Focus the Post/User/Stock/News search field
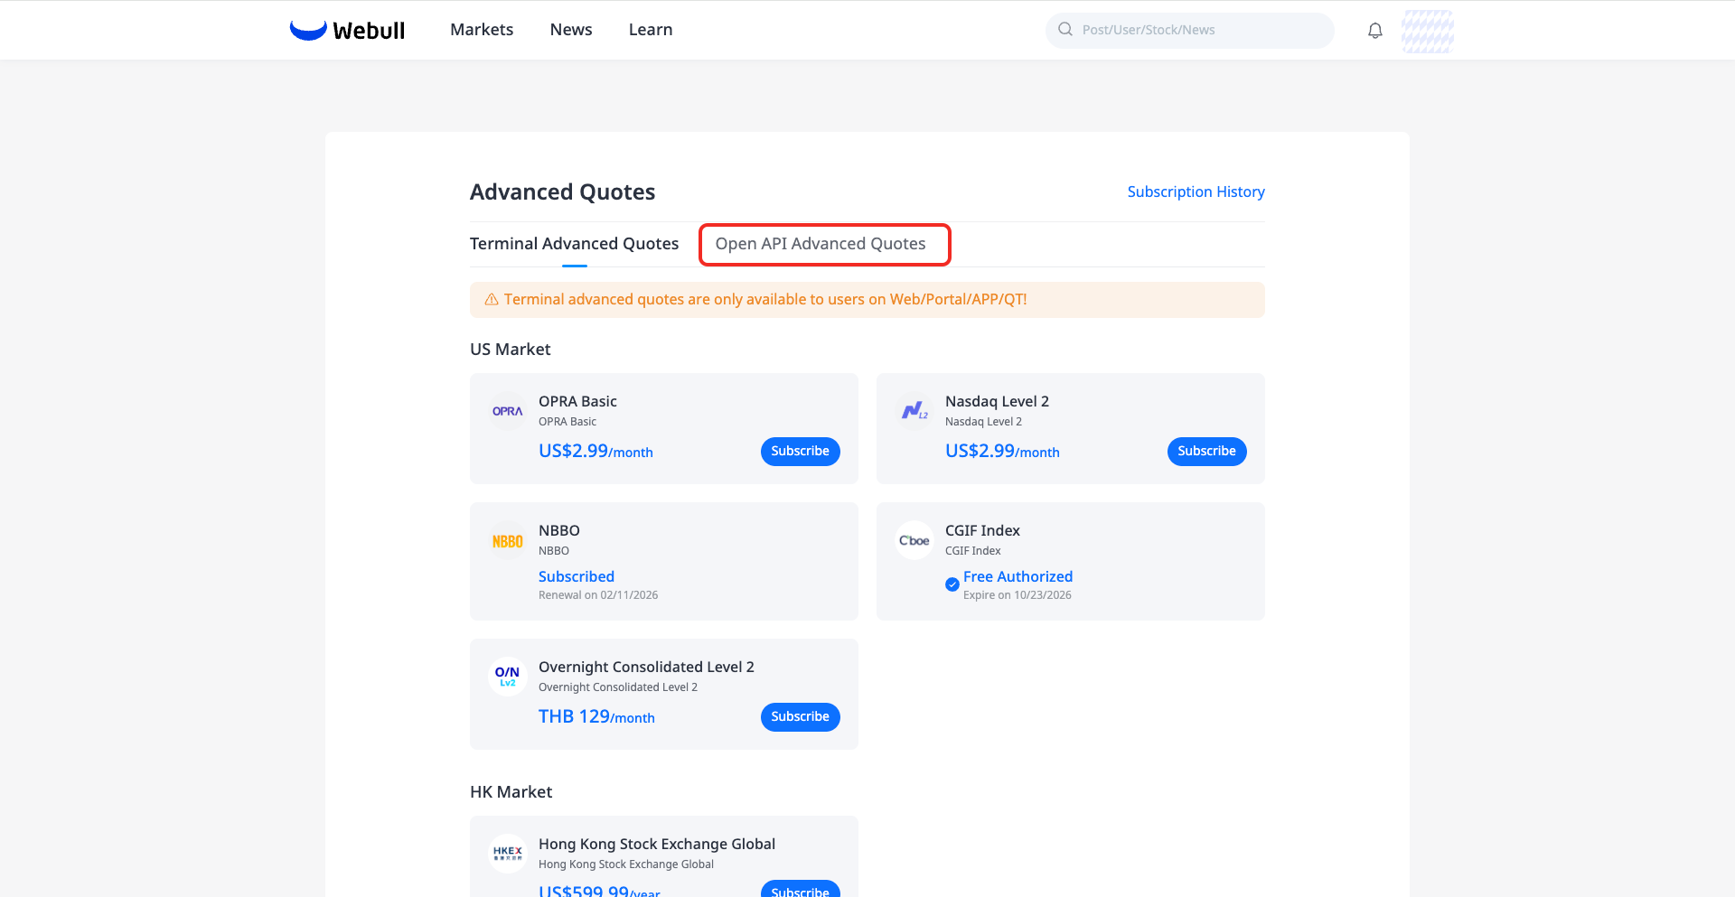Viewport: 1735px width, 897px height. 1189,30
